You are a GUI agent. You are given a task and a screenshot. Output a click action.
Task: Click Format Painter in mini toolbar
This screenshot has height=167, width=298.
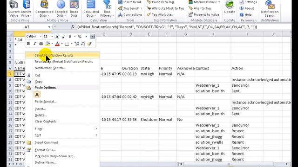(x=89, y=44)
